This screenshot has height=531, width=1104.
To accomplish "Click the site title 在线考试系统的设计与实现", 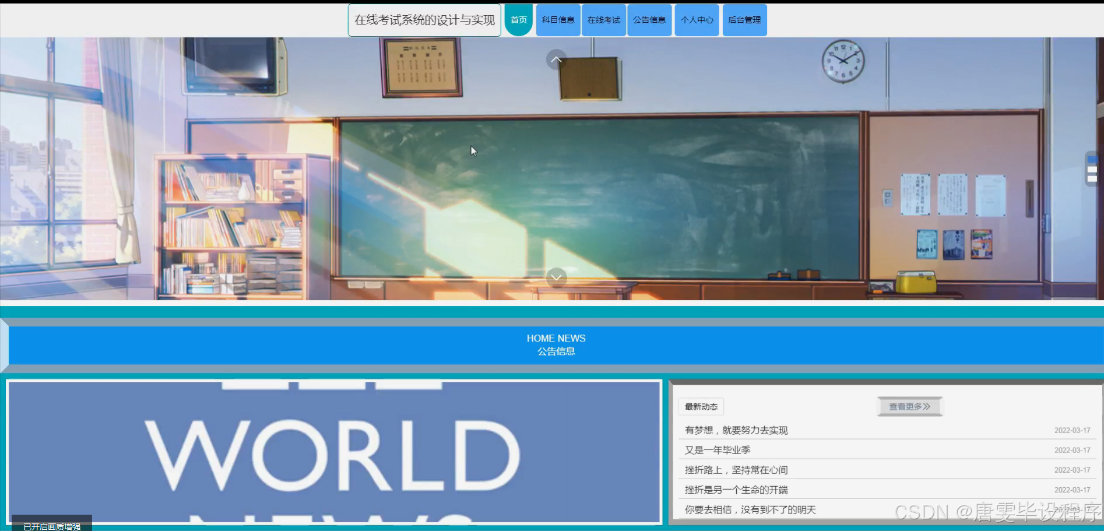I will (424, 20).
